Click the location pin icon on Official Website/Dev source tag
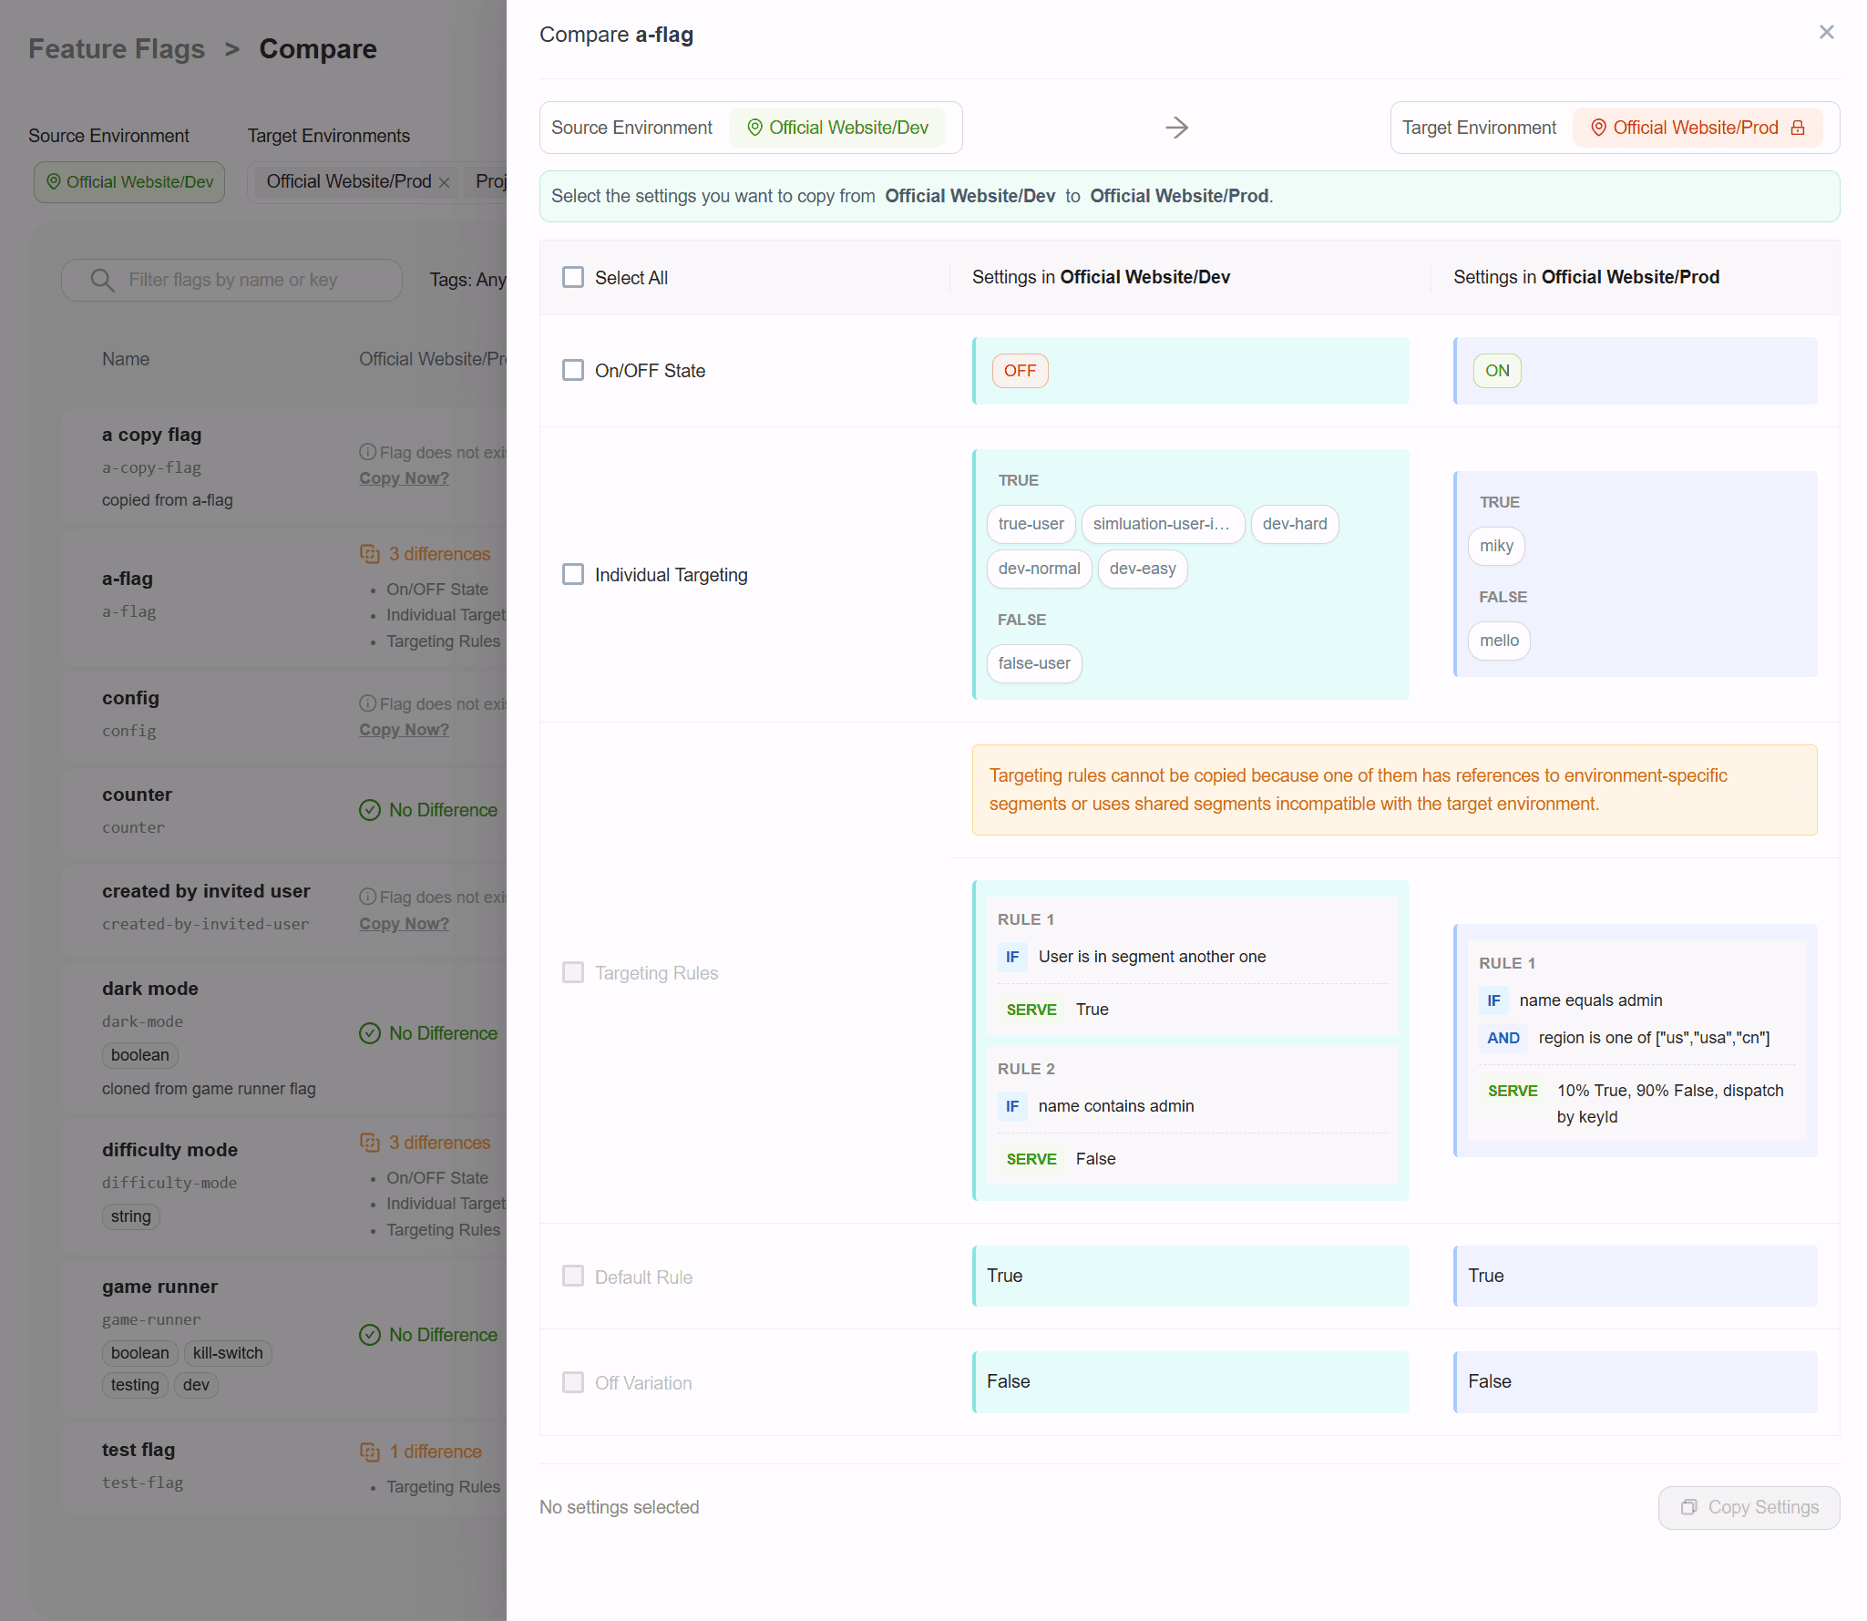Screen dimensions: 1867x1621 tap(754, 128)
